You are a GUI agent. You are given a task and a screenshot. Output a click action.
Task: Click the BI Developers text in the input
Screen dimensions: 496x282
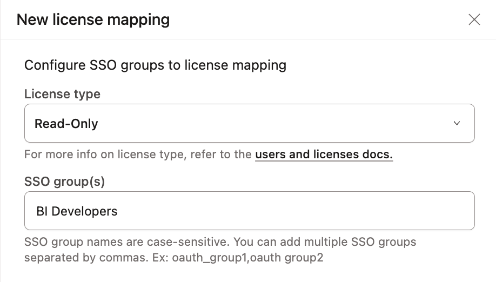point(76,211)
